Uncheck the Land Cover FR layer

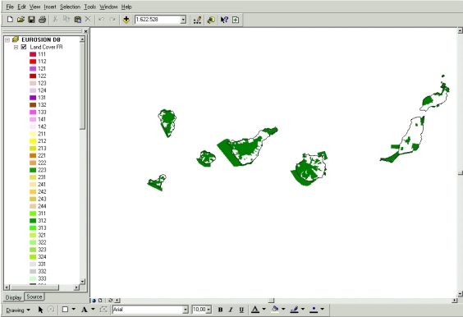24,47
